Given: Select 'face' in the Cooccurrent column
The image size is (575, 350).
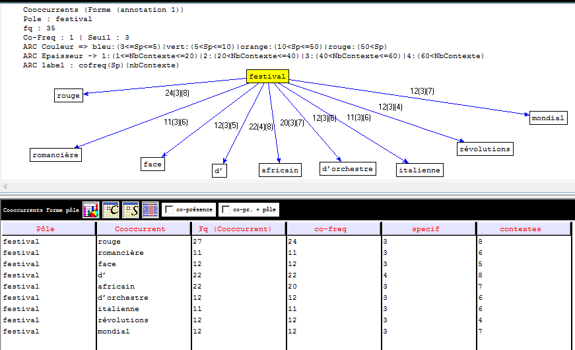Looking at the screenshot, I should pos(107,264).
